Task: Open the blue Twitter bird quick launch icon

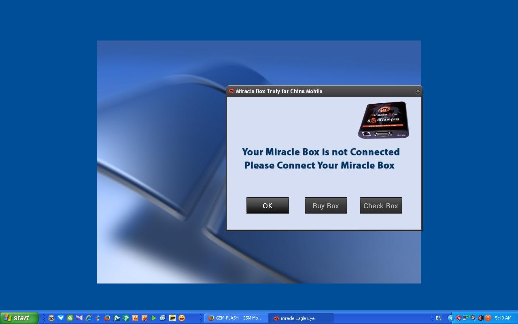Action: pos(61,318)
